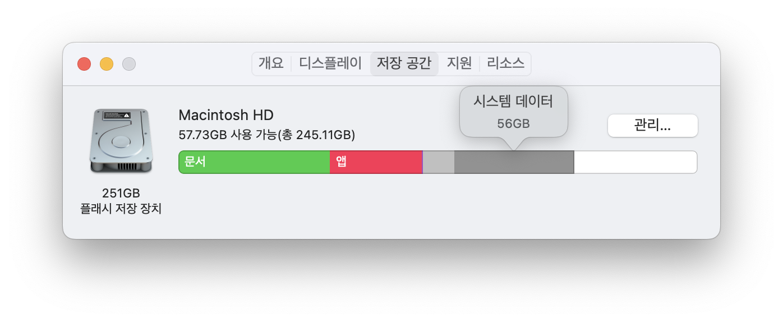Screen dimensions: 783x322
Task: Click the white free space segment
Action: pos(635,162)
